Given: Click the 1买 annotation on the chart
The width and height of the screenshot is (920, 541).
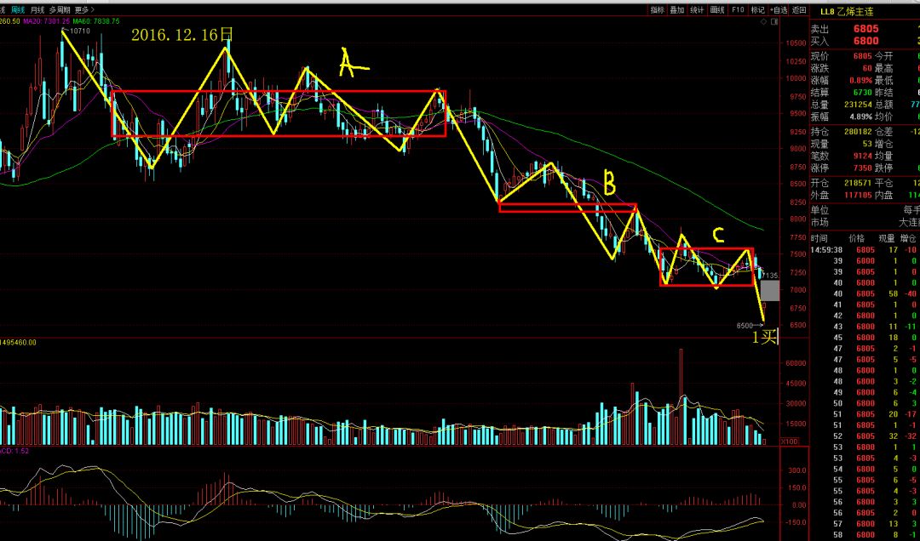Looking at the screenshot, I should (764, 337).
